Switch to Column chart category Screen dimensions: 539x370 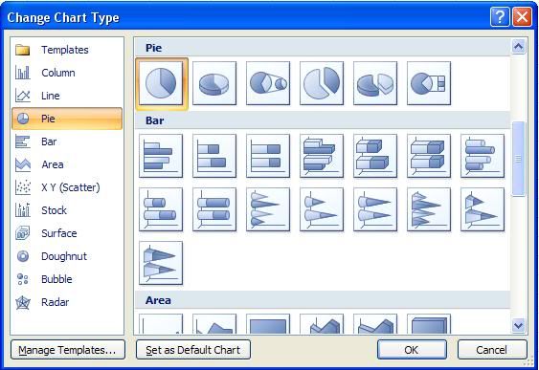(x=67, y=73)
